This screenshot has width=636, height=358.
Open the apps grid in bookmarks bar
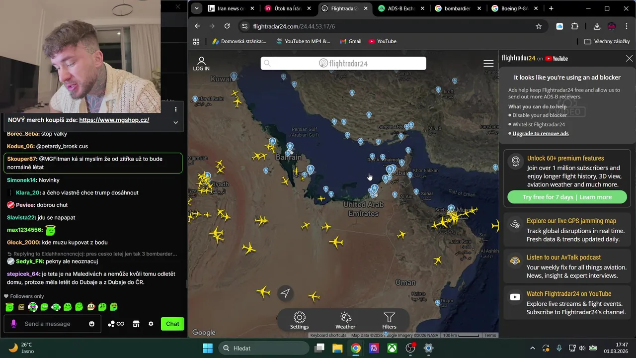196,41
